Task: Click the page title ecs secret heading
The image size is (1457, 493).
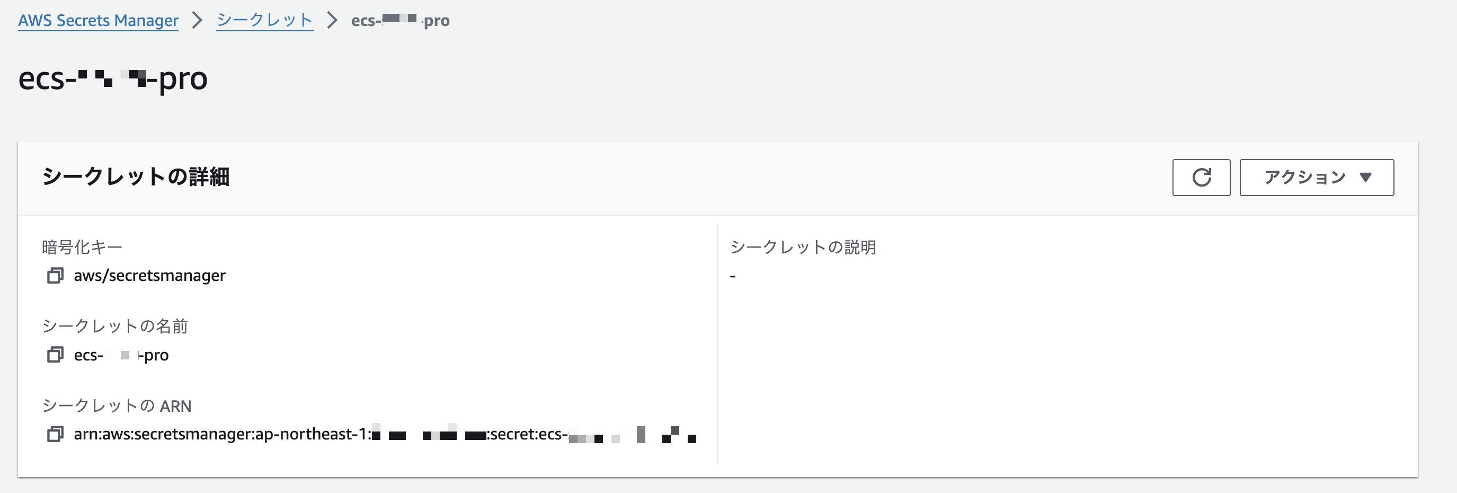Action: pyautogui.click(x=113, y=78)
